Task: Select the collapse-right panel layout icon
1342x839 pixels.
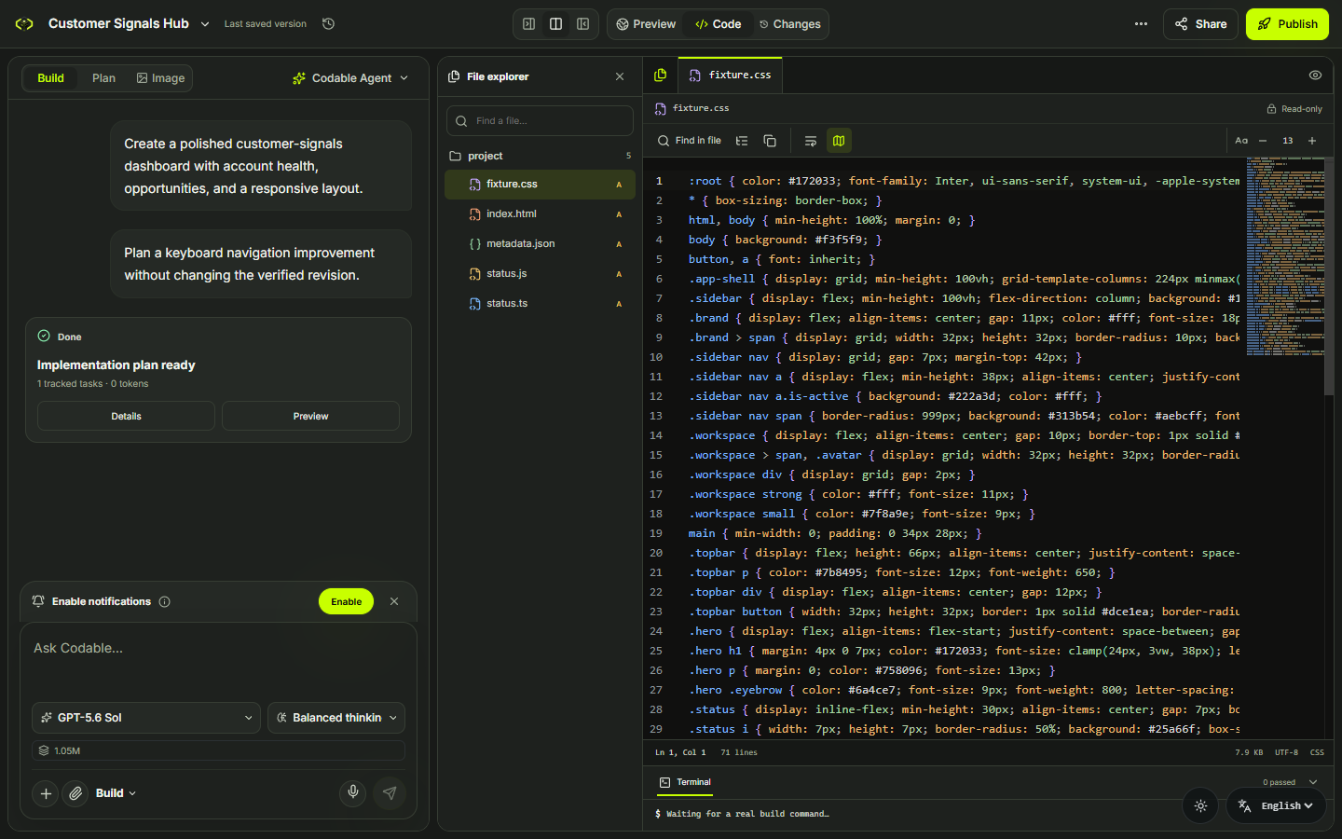Action: coord(582,24)
